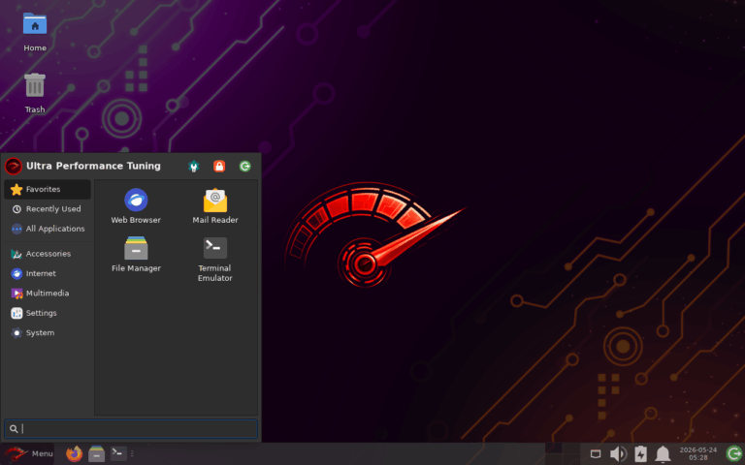Click the taskbar date and time clock
This screenshot has width=745, height=465.
[698, 454]
